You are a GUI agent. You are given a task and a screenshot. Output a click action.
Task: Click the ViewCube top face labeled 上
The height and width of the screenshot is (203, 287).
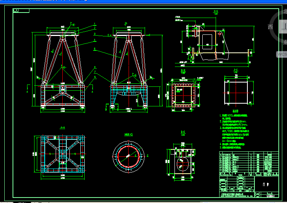click(x=283, y=27)
